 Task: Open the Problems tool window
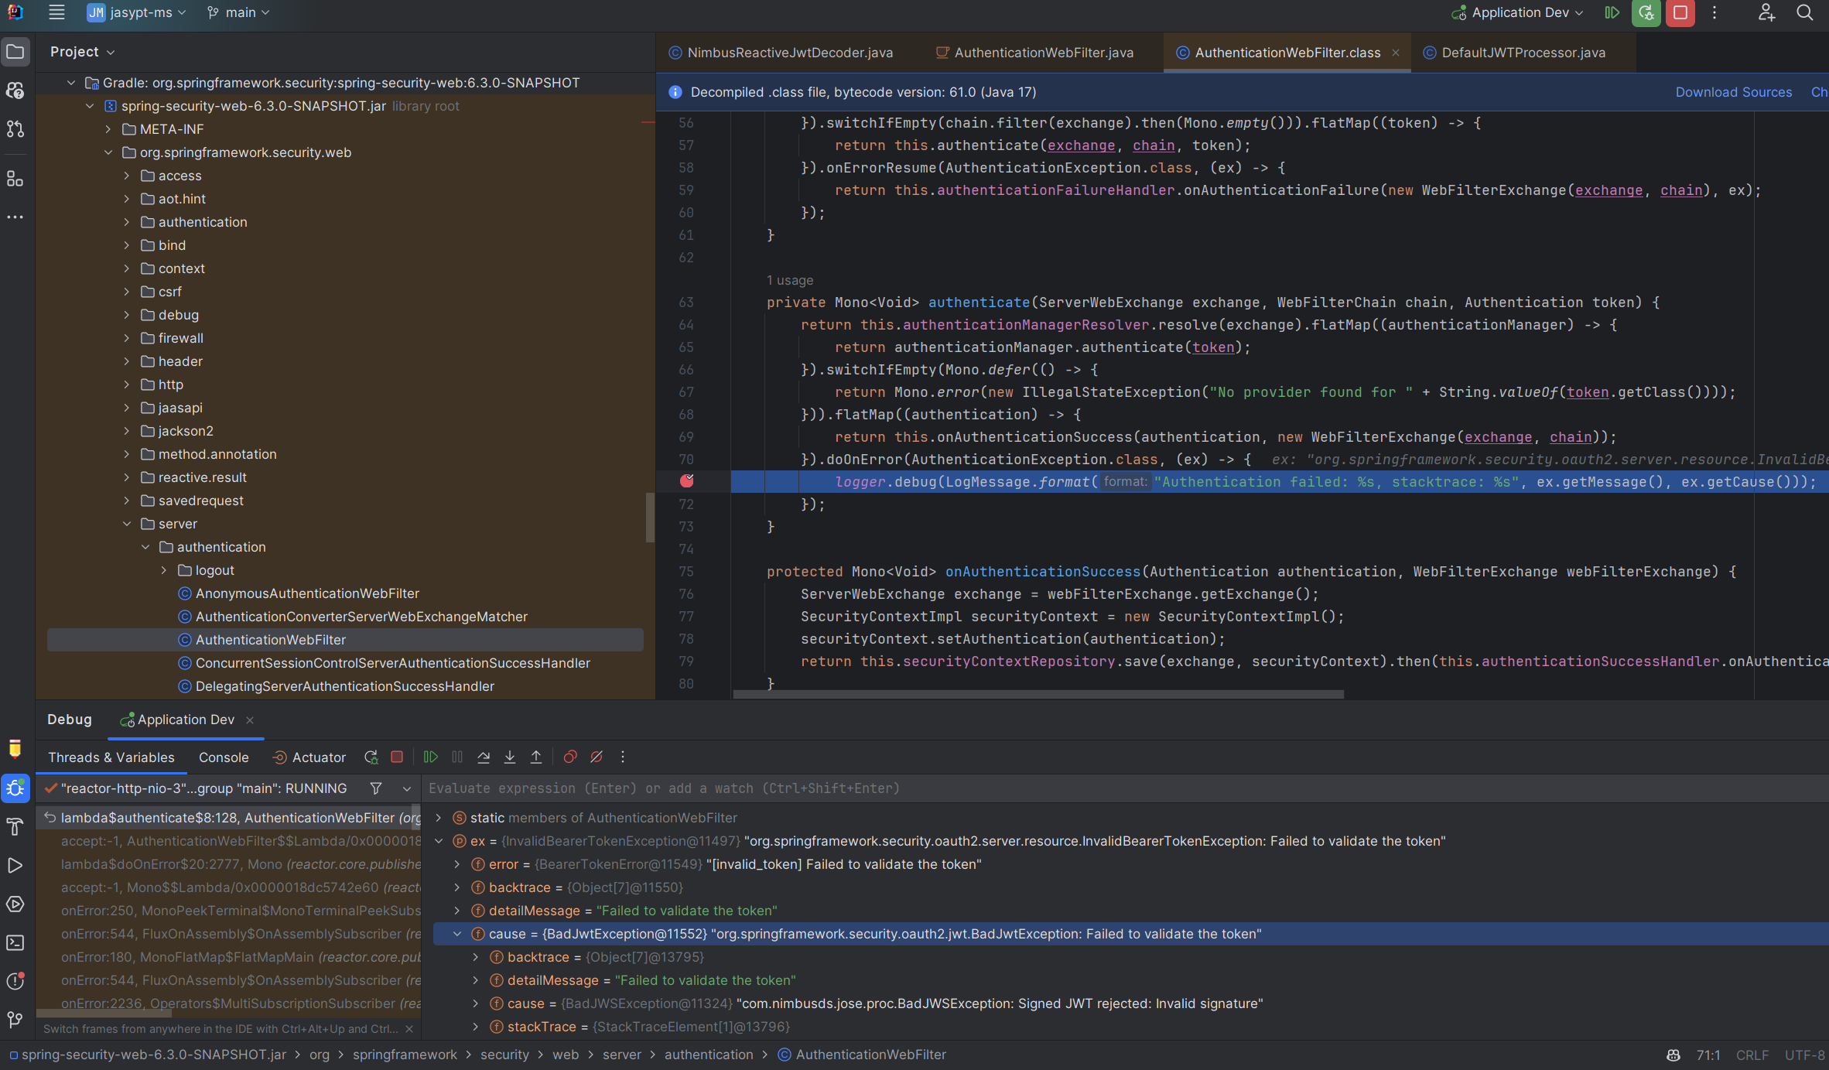pos(15,981)
